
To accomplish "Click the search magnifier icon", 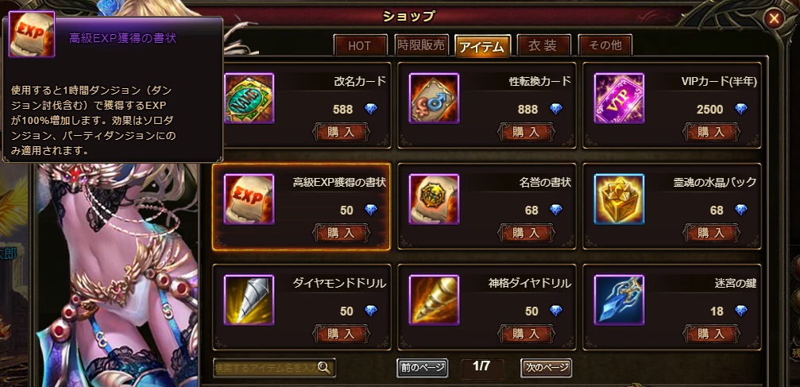I will (323, 368).
